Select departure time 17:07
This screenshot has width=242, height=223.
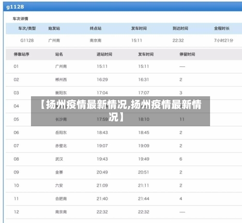(x=144, y=93)
